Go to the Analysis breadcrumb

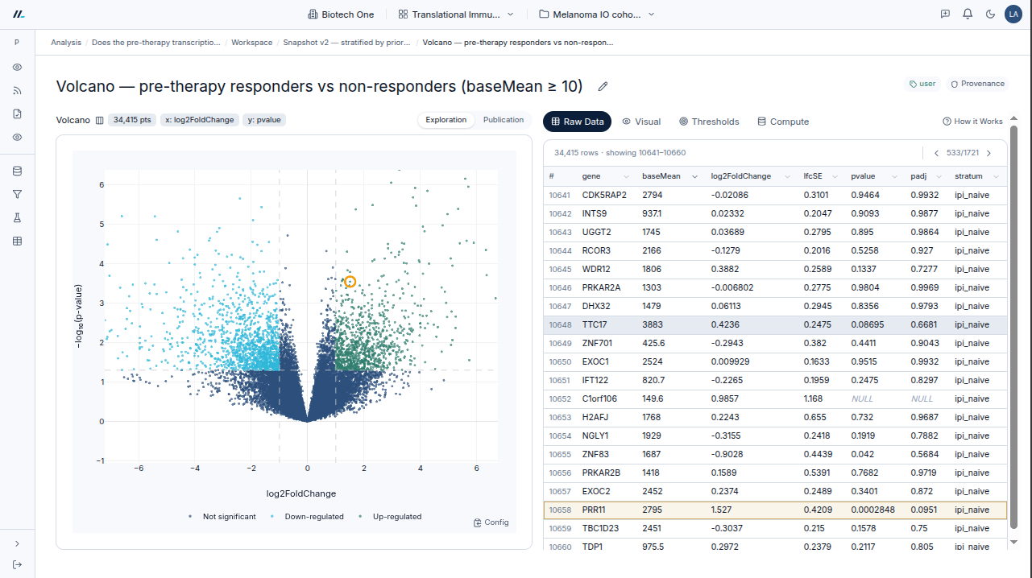pos(66,42)
